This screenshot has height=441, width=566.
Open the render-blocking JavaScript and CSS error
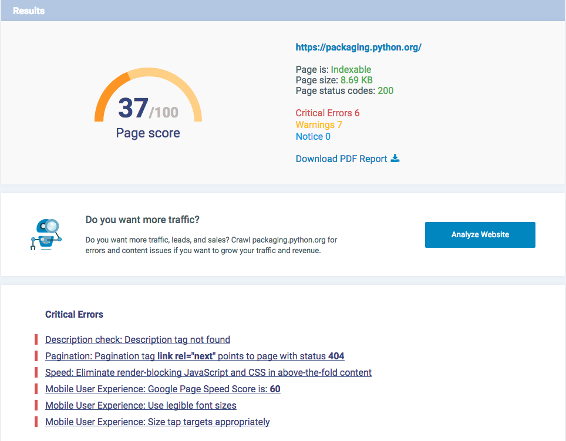click(208, 372)
